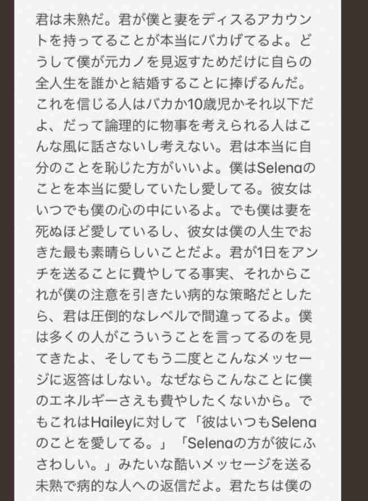Tap the word 全人生 in the paragraph
The image size is (368, 501).
(56, 83)
